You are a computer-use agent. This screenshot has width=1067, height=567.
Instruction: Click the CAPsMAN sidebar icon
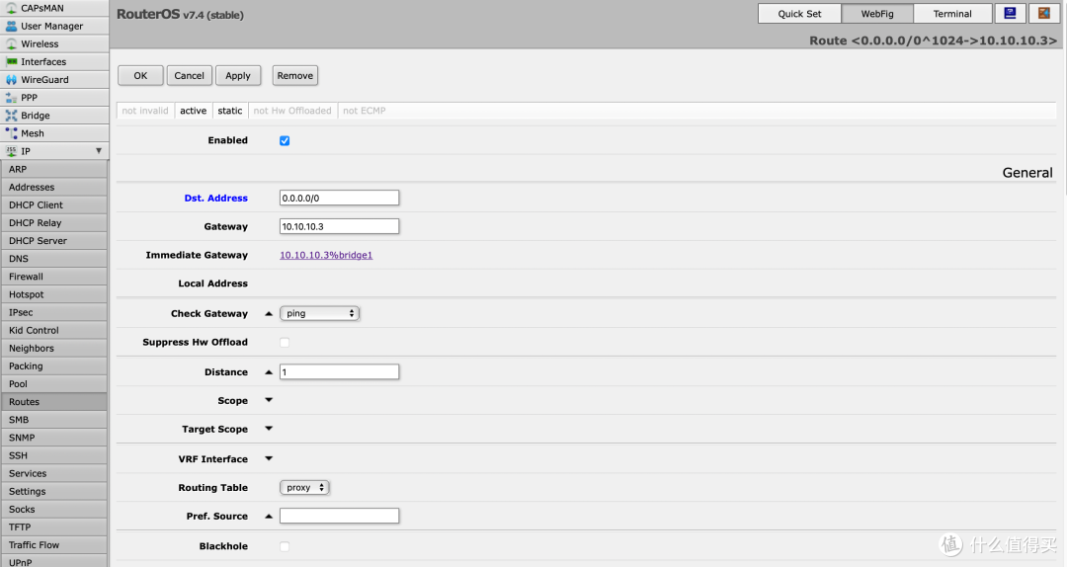point(11,8)
